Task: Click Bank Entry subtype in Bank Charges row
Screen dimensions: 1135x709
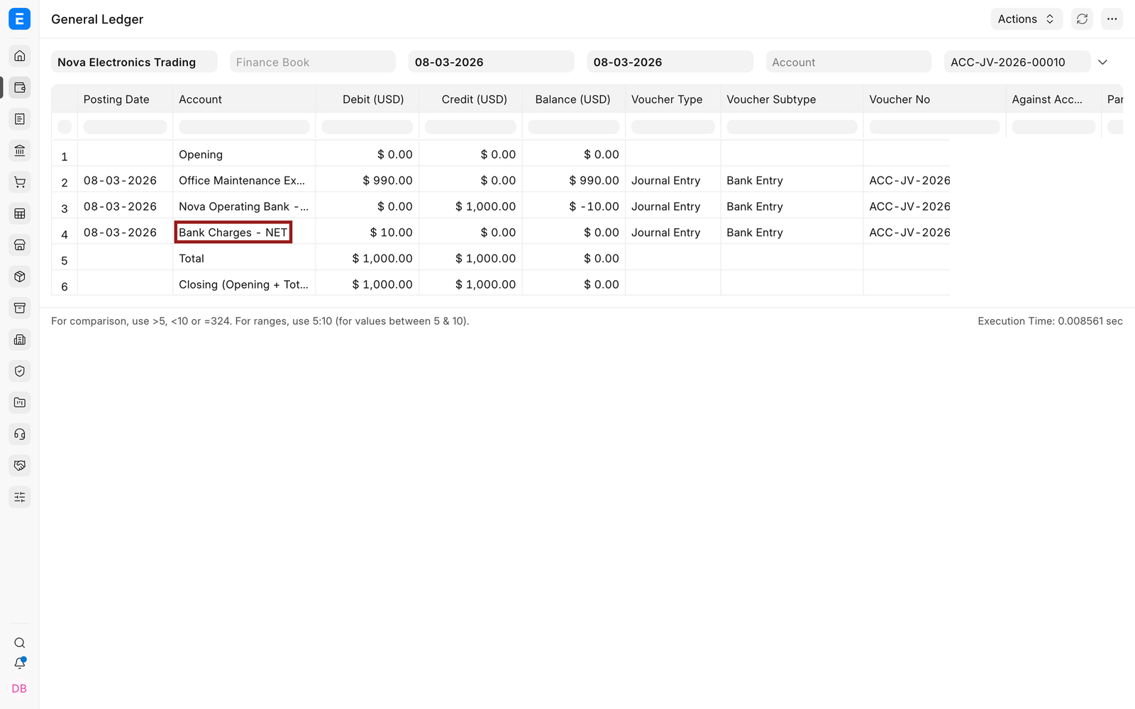Action: tap(755, 233)
